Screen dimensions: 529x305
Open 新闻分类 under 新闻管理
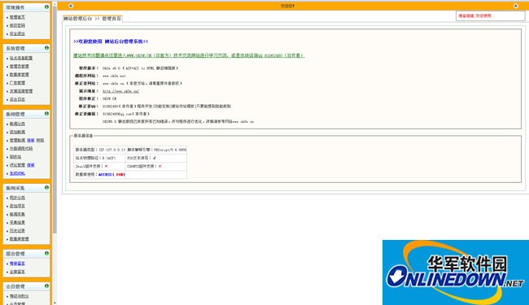[17, 124]
